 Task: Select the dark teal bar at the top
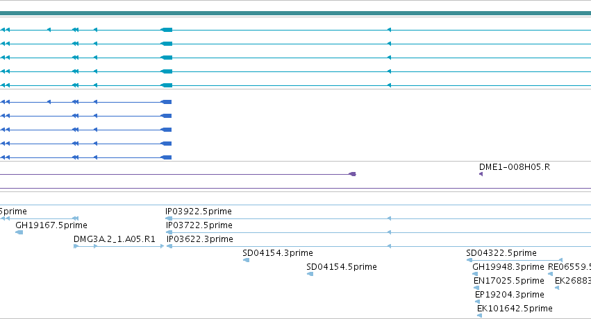296,13
